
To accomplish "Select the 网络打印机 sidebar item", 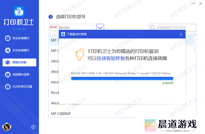I will pyautogui.click(x=19, y=62).
